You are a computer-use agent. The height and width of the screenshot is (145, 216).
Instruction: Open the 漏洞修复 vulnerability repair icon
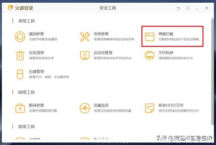(x=20, y=37)
